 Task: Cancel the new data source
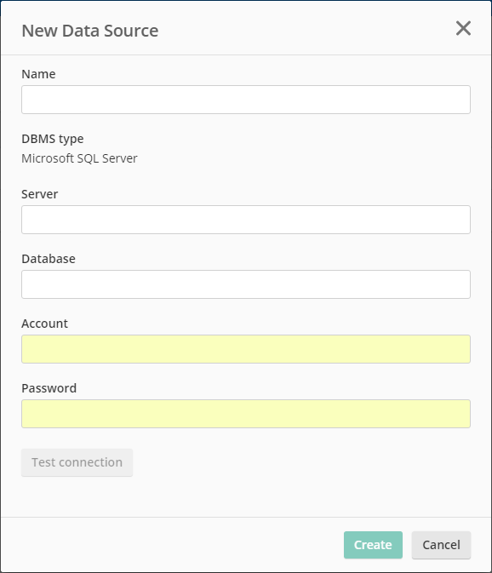point(441,545)
